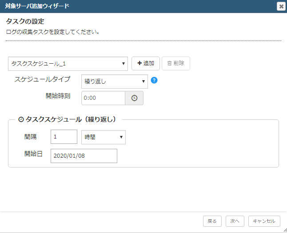
Task: Click the 次へ button
Action: point(235,221)
